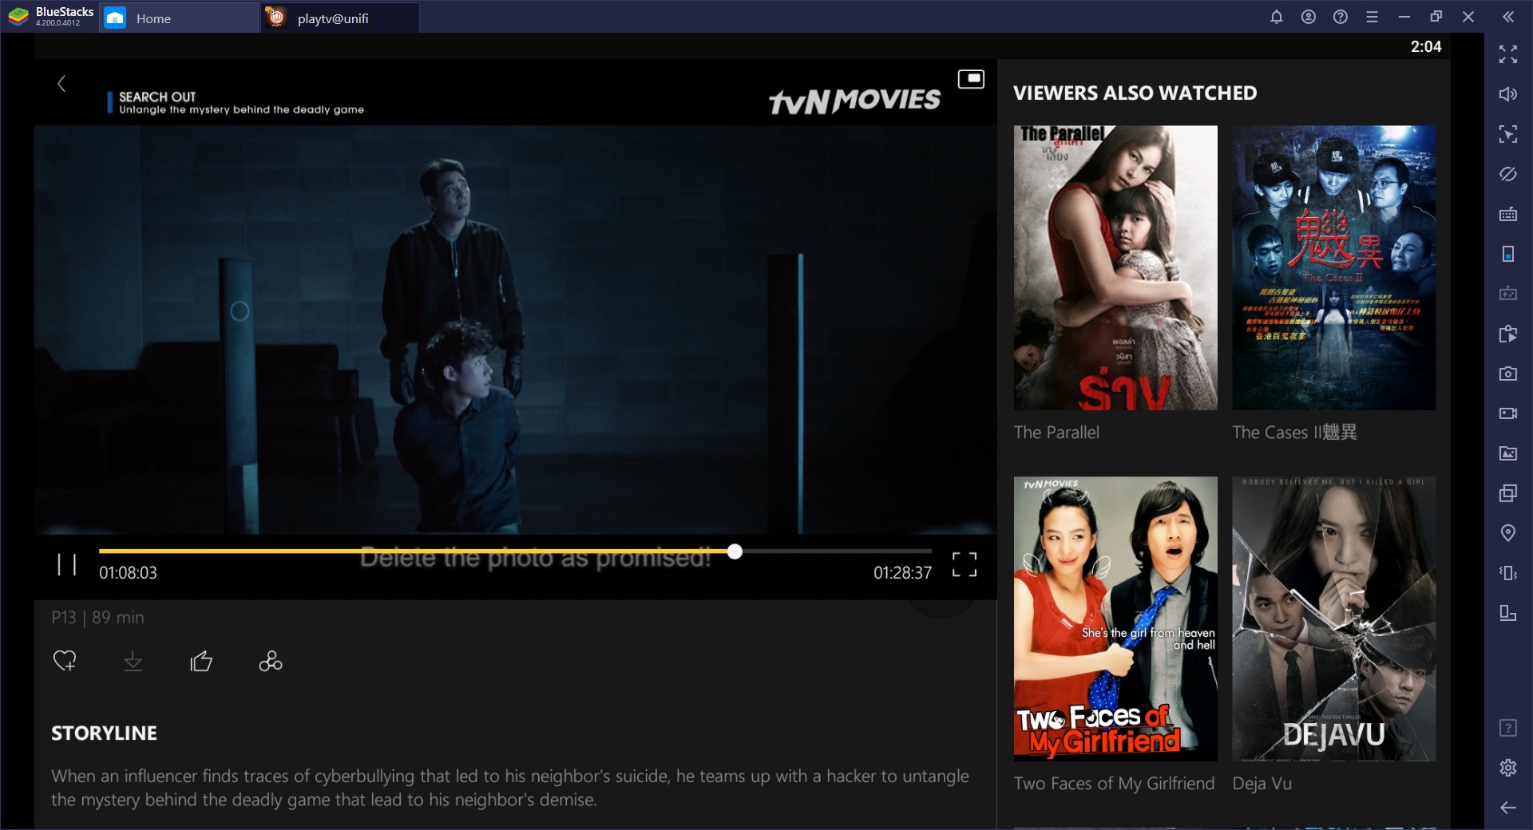Open media gallery sidebar icon
Screen dimensions: 1533x830
[1508, 453]
